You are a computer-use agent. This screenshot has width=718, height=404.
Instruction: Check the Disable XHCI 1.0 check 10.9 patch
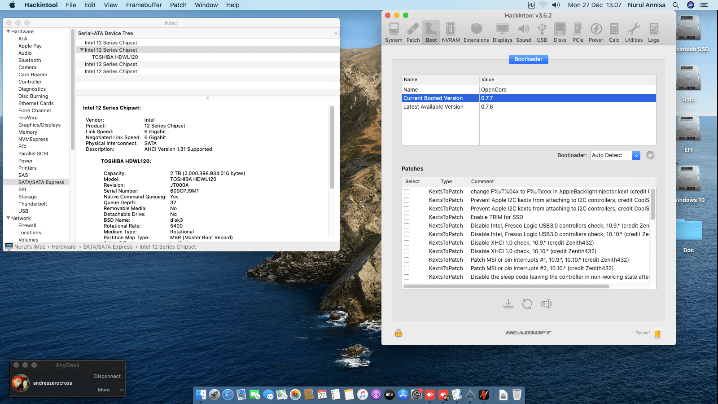click(x=407, y=243)
